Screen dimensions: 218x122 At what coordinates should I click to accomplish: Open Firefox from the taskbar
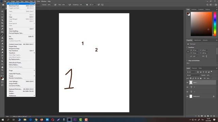42,120
